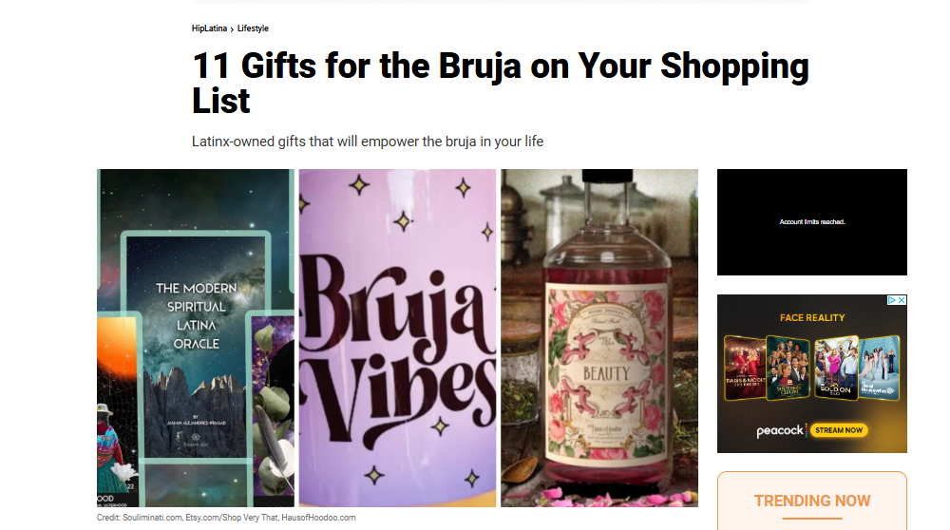Click the FACE REALITY ad headline
This screenshot has width=950, height=530.
coord(812,317)
